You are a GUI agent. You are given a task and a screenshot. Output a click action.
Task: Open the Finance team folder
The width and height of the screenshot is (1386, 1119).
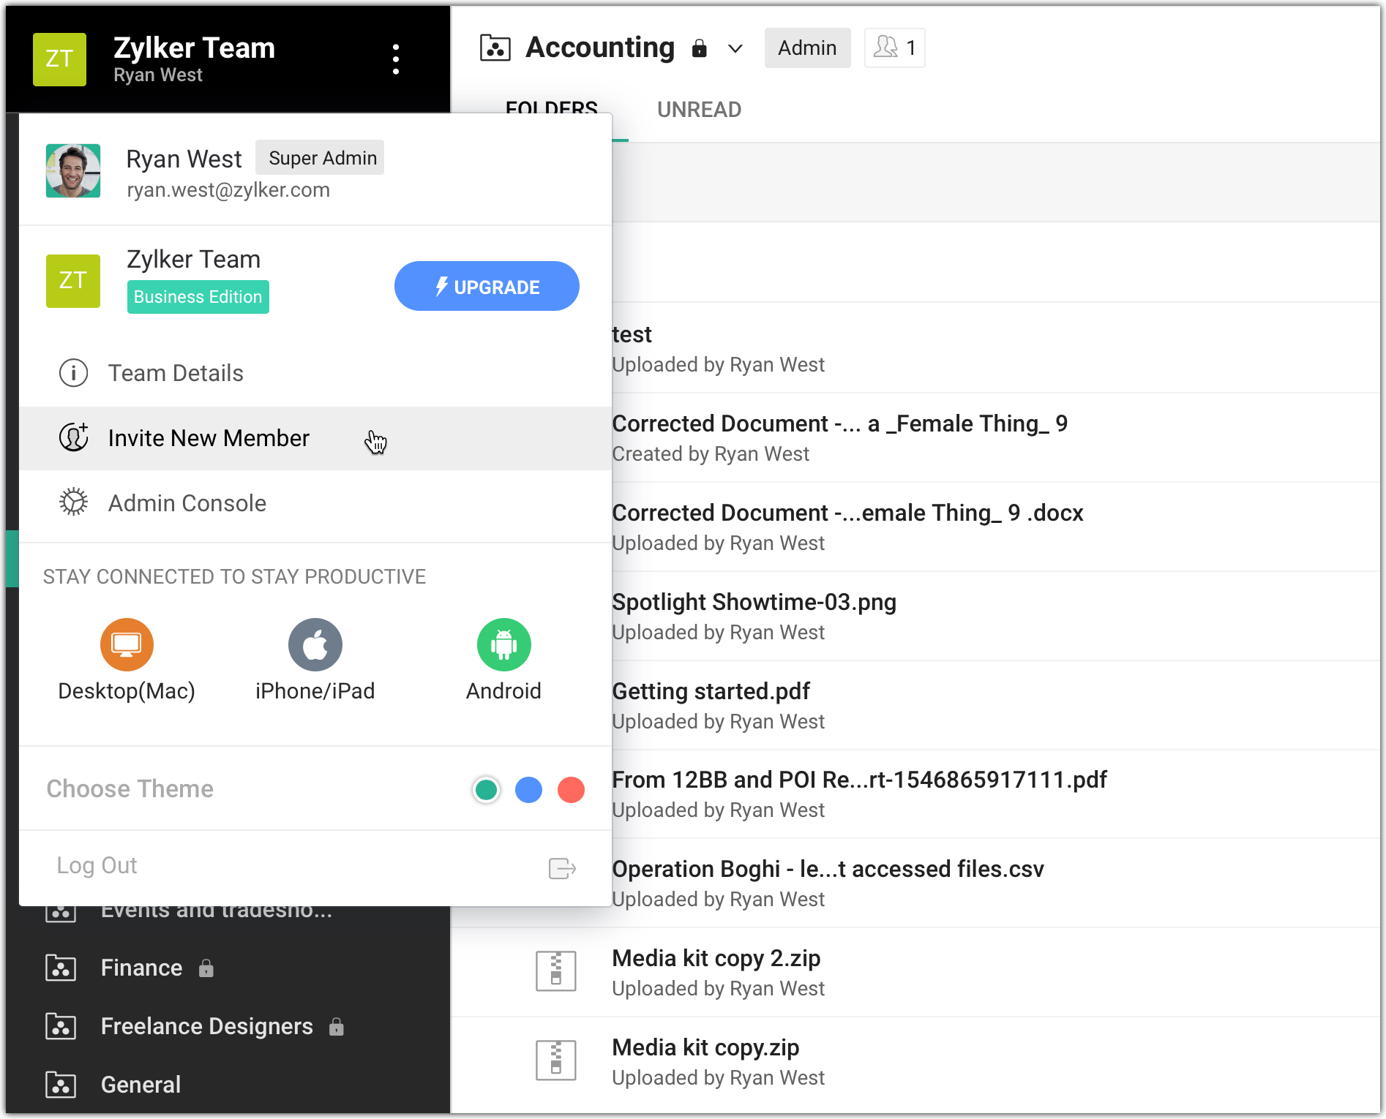(x=141, y=968)
